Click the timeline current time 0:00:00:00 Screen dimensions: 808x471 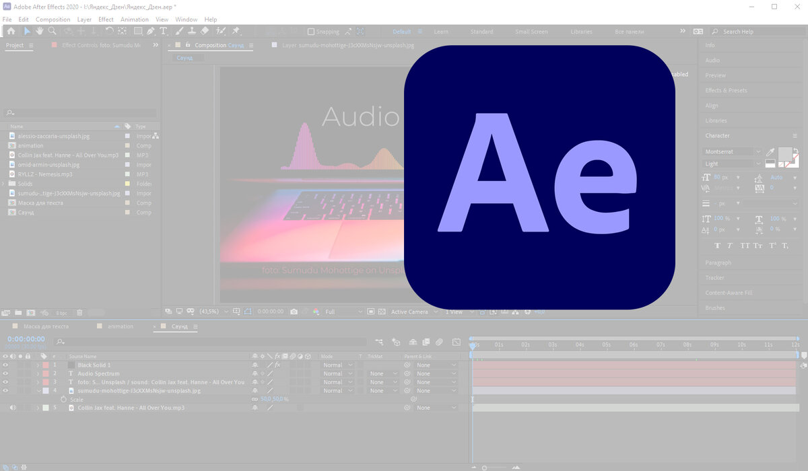pyautogui.click(x=26, y=339)
